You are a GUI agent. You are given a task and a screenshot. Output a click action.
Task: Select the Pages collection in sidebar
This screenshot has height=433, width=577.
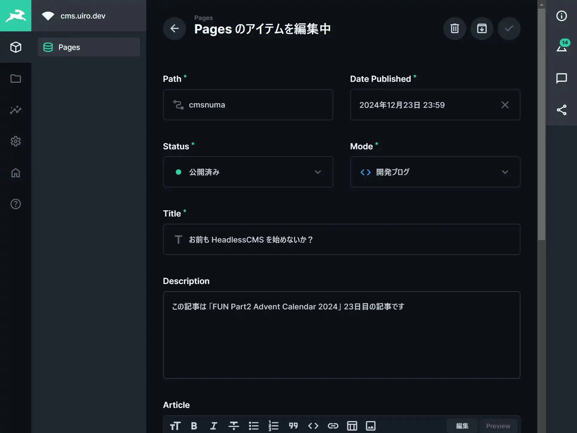point(89,47)
